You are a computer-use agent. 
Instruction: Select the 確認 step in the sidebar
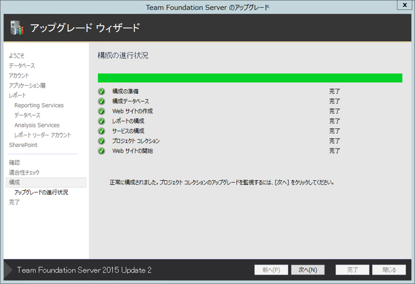pyautogui.click(x=14, y=162)
